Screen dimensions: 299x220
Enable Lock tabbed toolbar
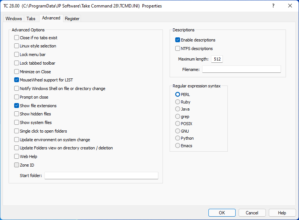(x=16, y=63)
